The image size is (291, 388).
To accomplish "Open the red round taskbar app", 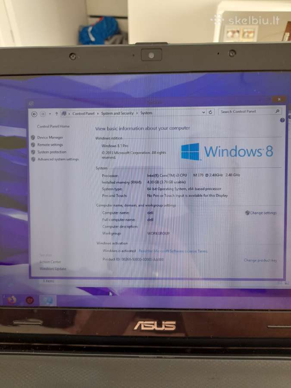I will [x=30, y=300].
